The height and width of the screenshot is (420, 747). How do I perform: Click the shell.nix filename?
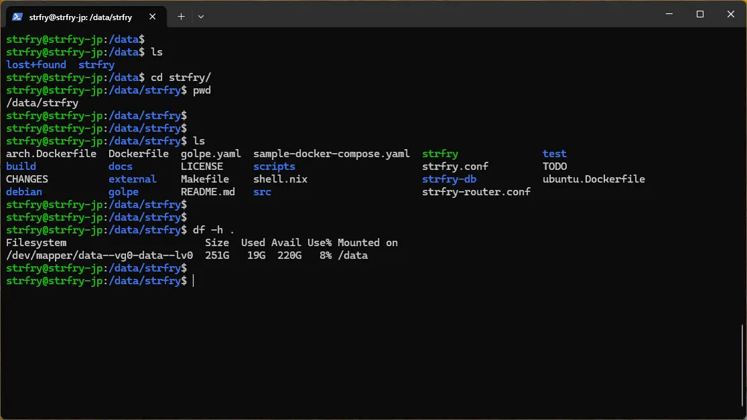(x=280, y=179)
